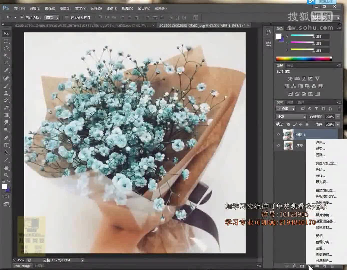
Task: Toggle lock all padlock icon
Action: [307, 124]
